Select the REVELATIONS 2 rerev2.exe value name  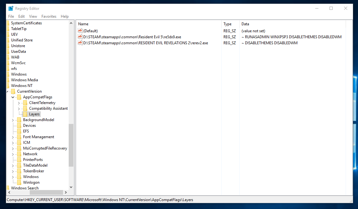146,43
